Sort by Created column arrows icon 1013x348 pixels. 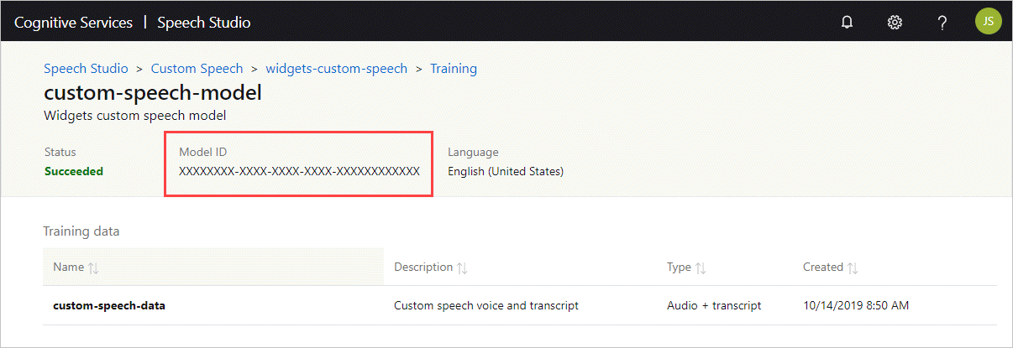(853, 267)
